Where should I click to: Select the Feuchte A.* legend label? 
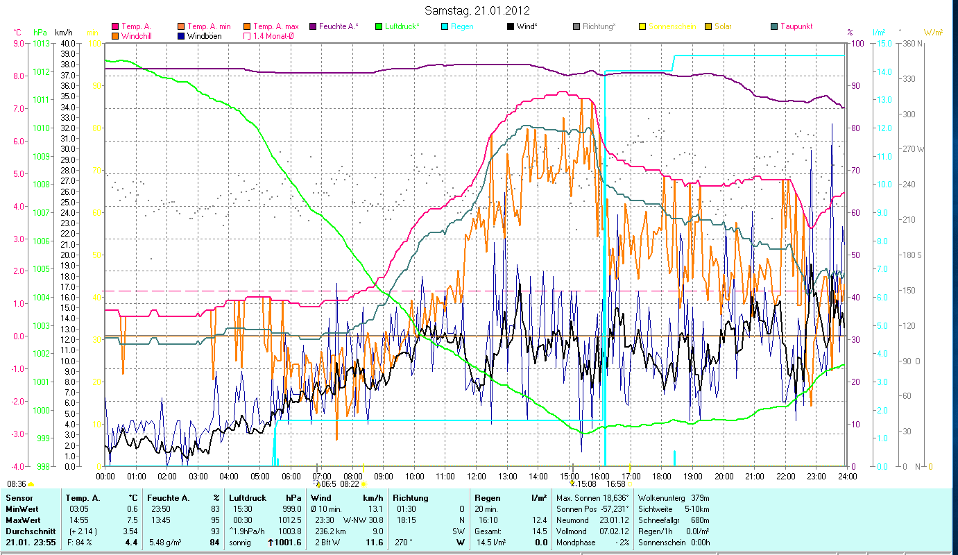coord(339,26)
